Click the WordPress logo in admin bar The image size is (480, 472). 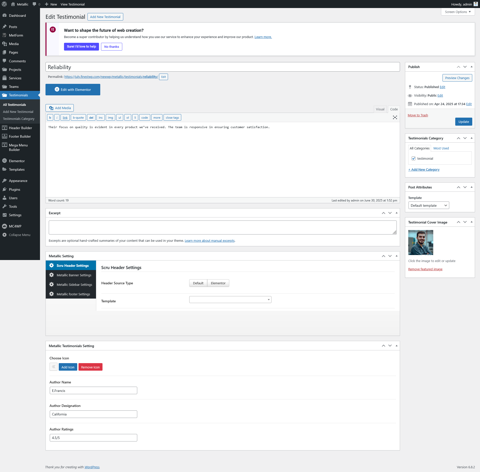[4, 4]
